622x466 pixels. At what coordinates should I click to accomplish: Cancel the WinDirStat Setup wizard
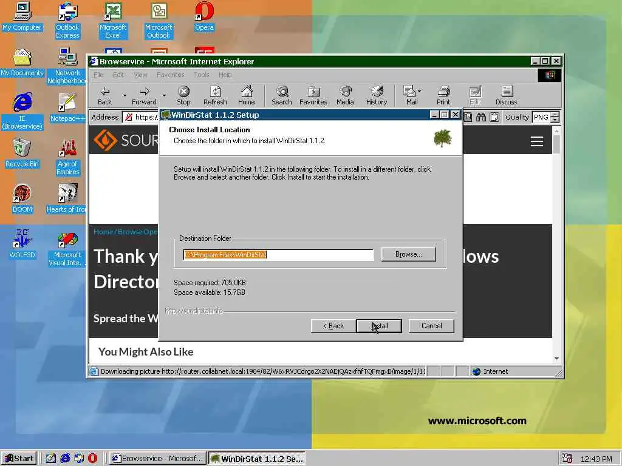tap(431, 326)
